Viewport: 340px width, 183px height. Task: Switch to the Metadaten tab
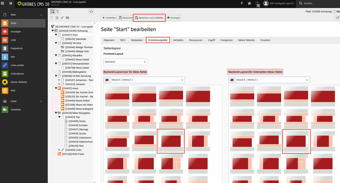(x=137, y=40)
